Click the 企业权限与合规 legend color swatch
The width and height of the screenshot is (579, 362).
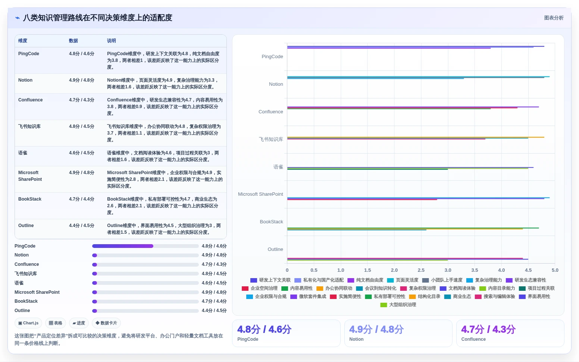coord(250,297)
